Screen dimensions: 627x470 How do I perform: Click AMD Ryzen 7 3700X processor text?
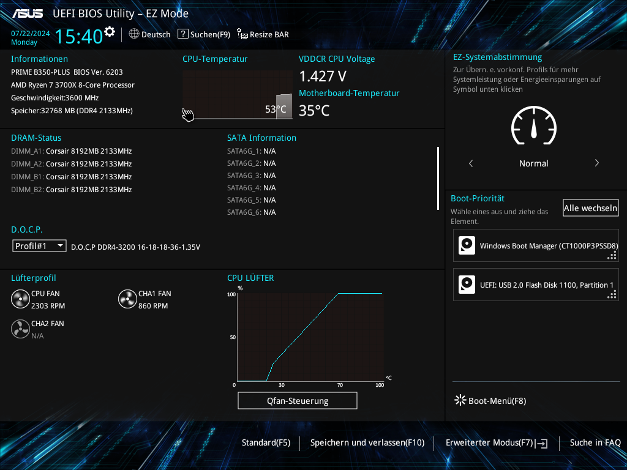[x=73, y=84]
